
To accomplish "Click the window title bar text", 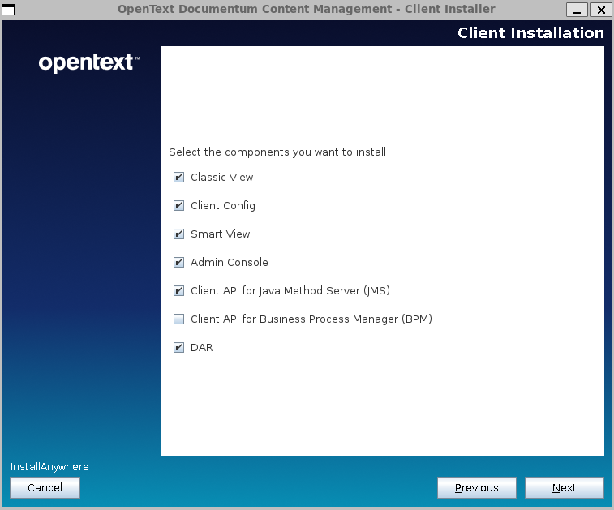I will (x=306, y=10).
